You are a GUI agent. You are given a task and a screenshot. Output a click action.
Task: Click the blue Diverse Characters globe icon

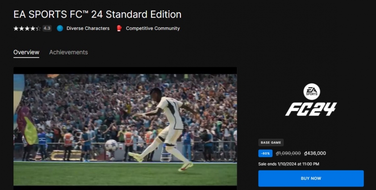click(x=60, y=28)
